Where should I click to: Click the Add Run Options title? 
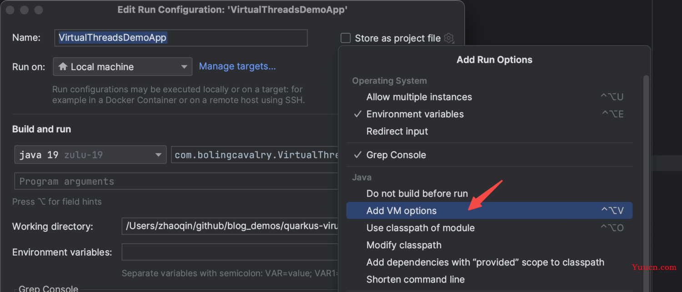point(494,60)
